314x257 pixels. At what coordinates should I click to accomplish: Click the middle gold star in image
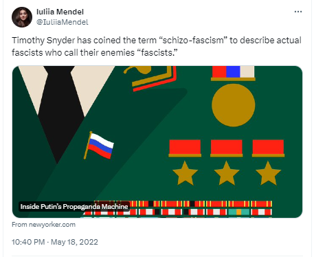[x=227, y=173]
